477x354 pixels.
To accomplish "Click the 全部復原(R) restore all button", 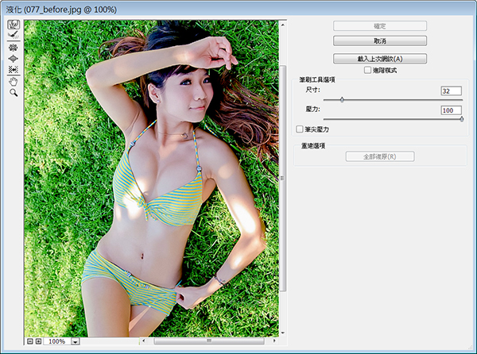I will pos(380,156).
